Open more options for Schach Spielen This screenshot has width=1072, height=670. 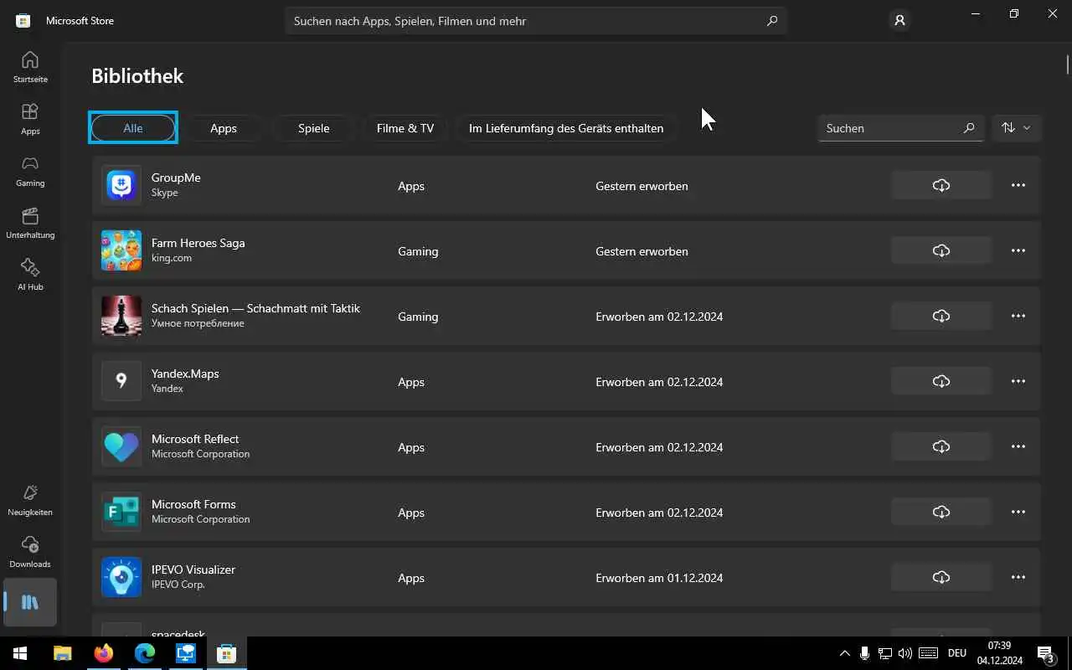[x=1018, y=316]
